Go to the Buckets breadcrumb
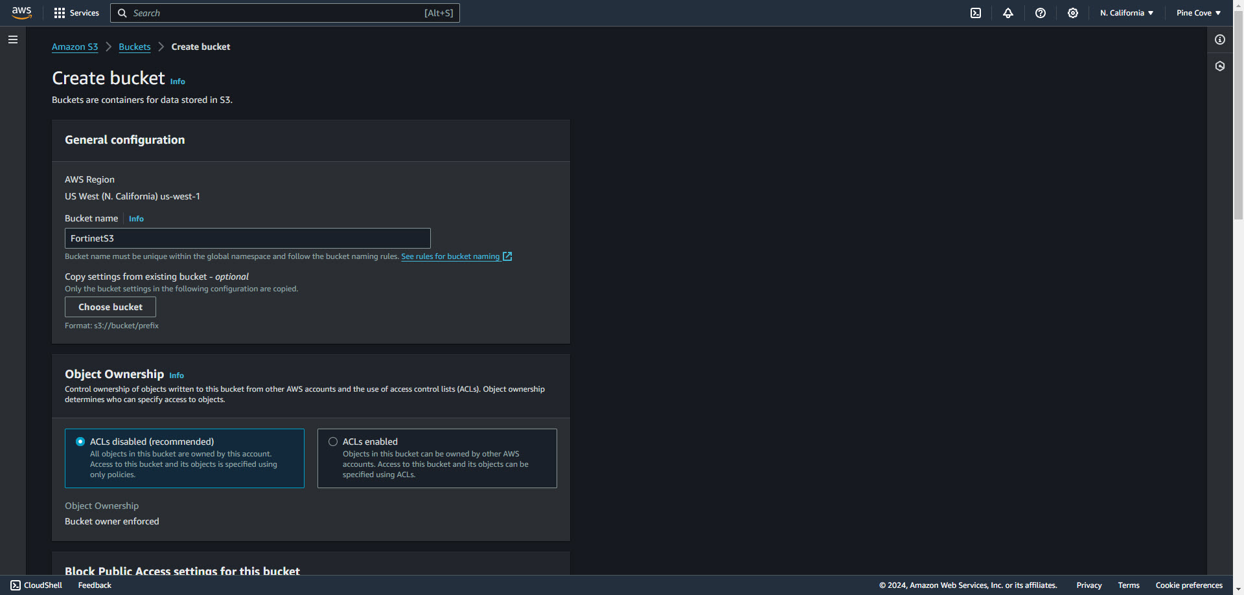Screen dimensions: 1244x595 point(135,47)
